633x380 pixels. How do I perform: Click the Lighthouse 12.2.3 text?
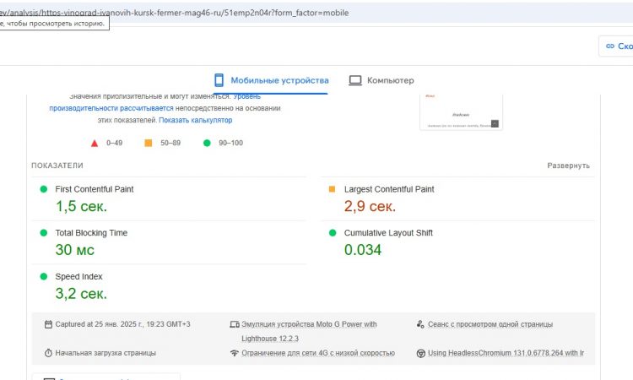270,339
